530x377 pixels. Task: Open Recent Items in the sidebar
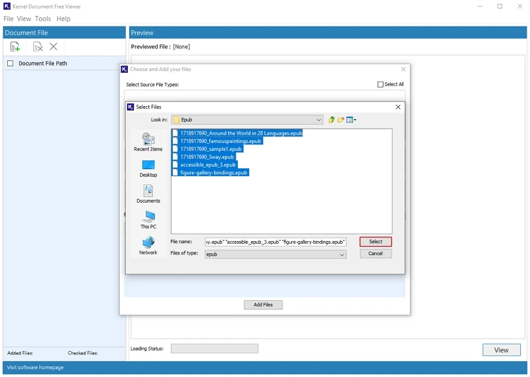(x=148, y=142)
